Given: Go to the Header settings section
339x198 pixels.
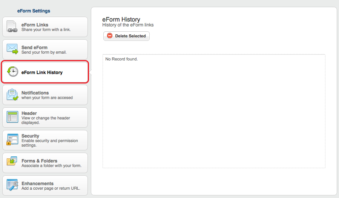Looking at the screenshot, I should pos(45,118).
